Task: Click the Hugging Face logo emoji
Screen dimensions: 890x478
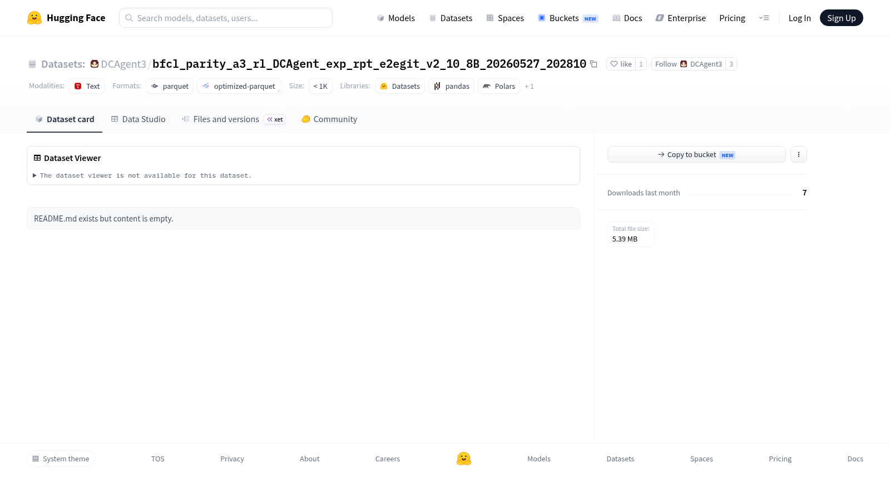Action: click(34, 18)
